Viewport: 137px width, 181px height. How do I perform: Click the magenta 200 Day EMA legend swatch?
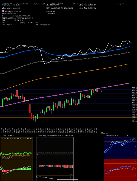click(3, 11)
